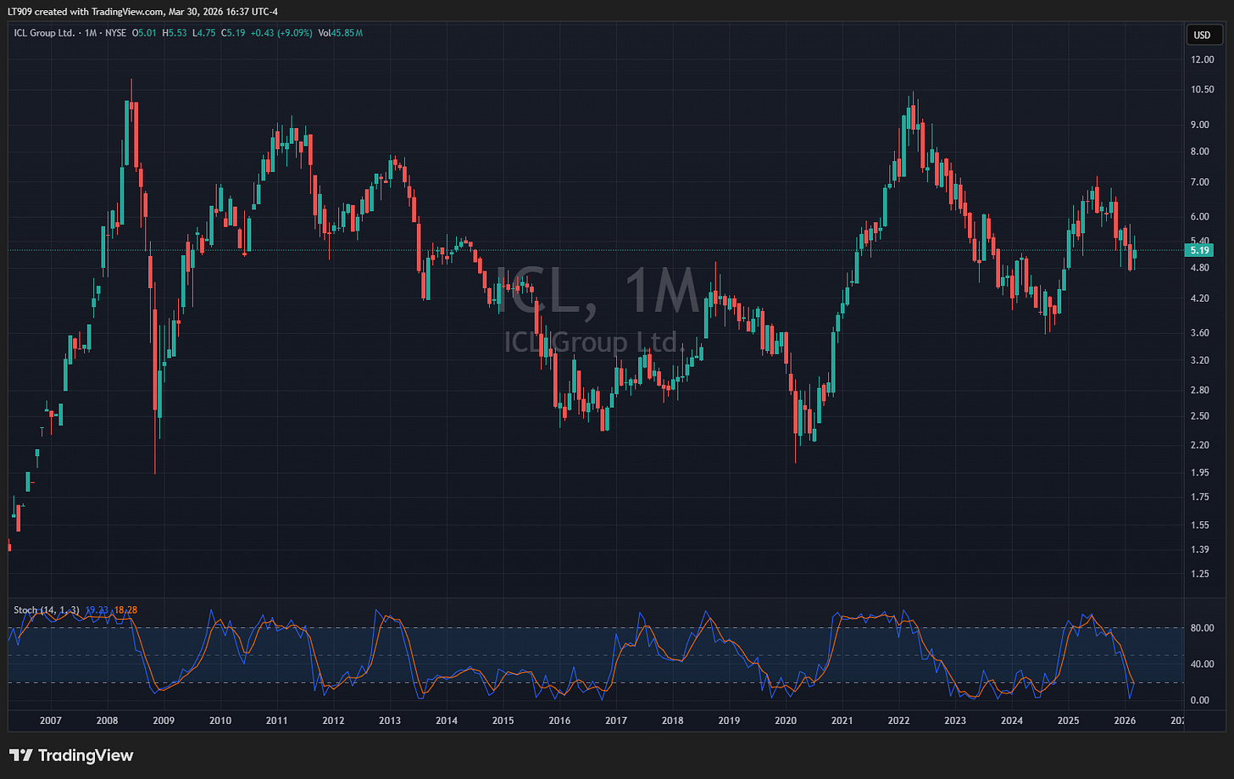Click the 2012 time axis label
The image size is (1234, 779).
[333, 721]
